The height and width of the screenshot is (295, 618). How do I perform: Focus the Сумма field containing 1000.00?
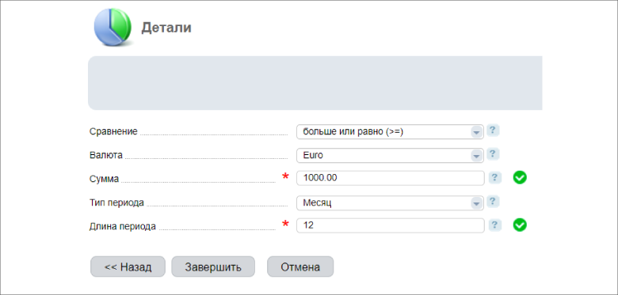coord(390,178)
